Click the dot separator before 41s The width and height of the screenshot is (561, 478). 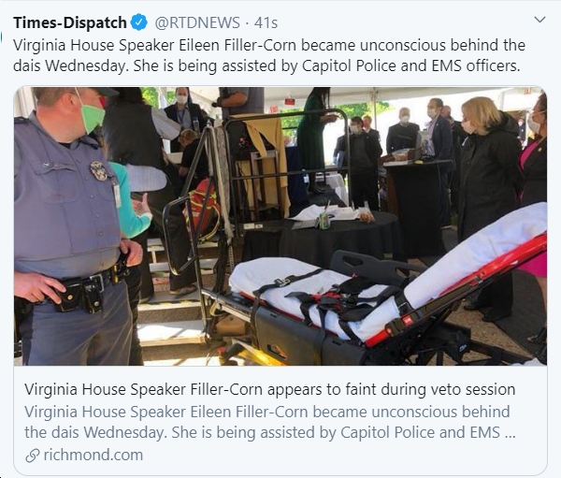[247, 23]
